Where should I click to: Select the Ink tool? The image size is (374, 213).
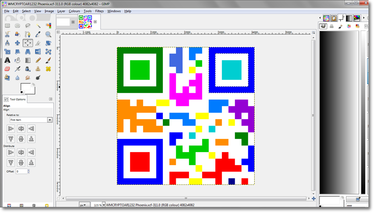point(28,69)
